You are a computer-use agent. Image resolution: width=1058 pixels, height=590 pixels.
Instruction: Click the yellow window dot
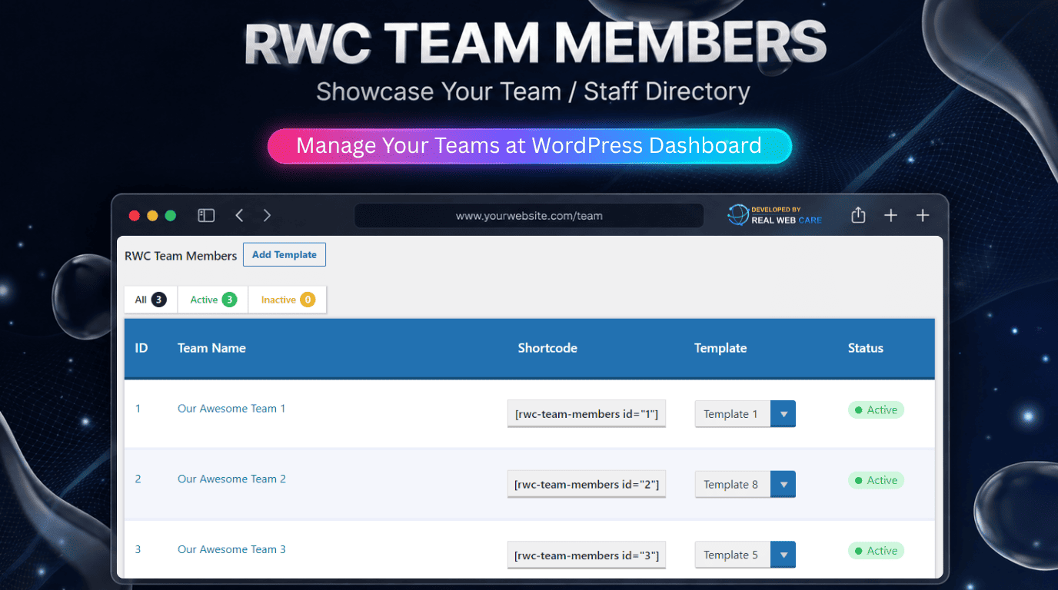click(152, 216)
